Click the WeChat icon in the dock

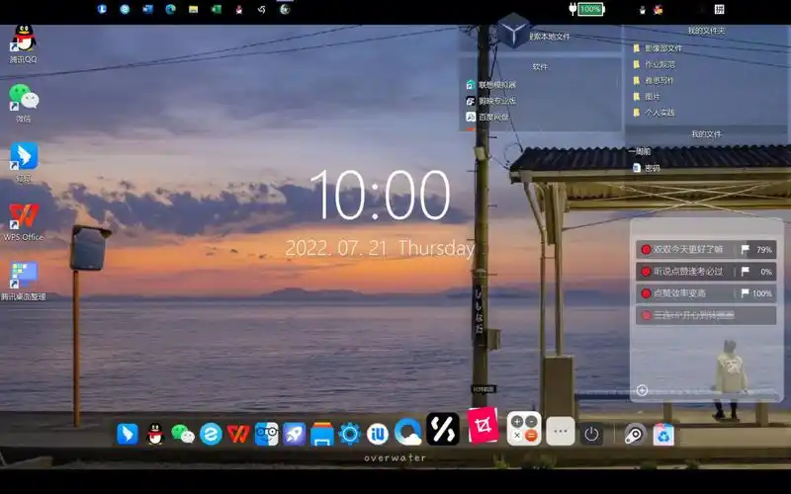tap(183, 434)
